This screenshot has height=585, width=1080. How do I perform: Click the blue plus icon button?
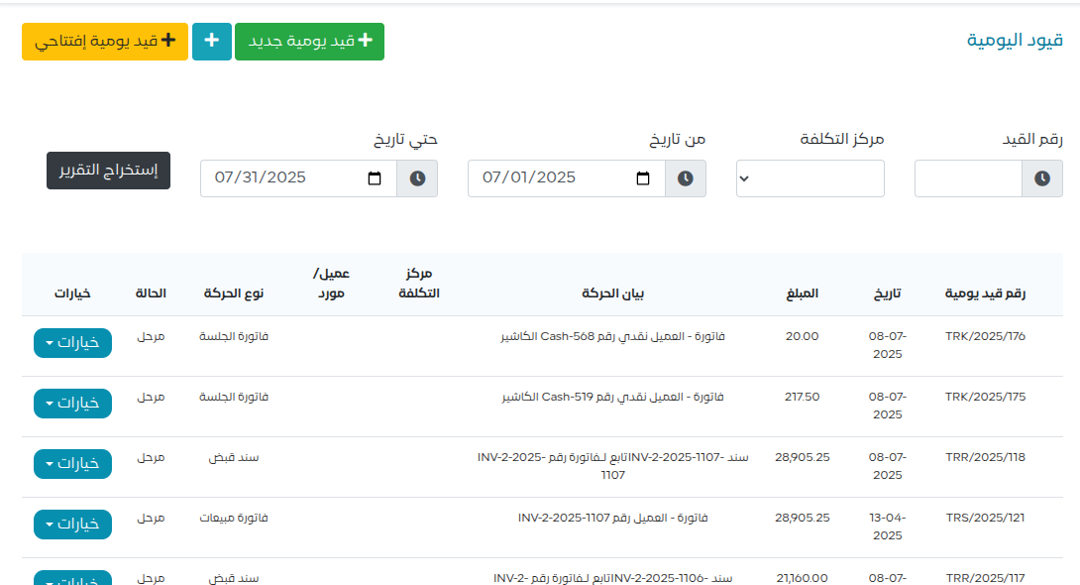point(211,41)
